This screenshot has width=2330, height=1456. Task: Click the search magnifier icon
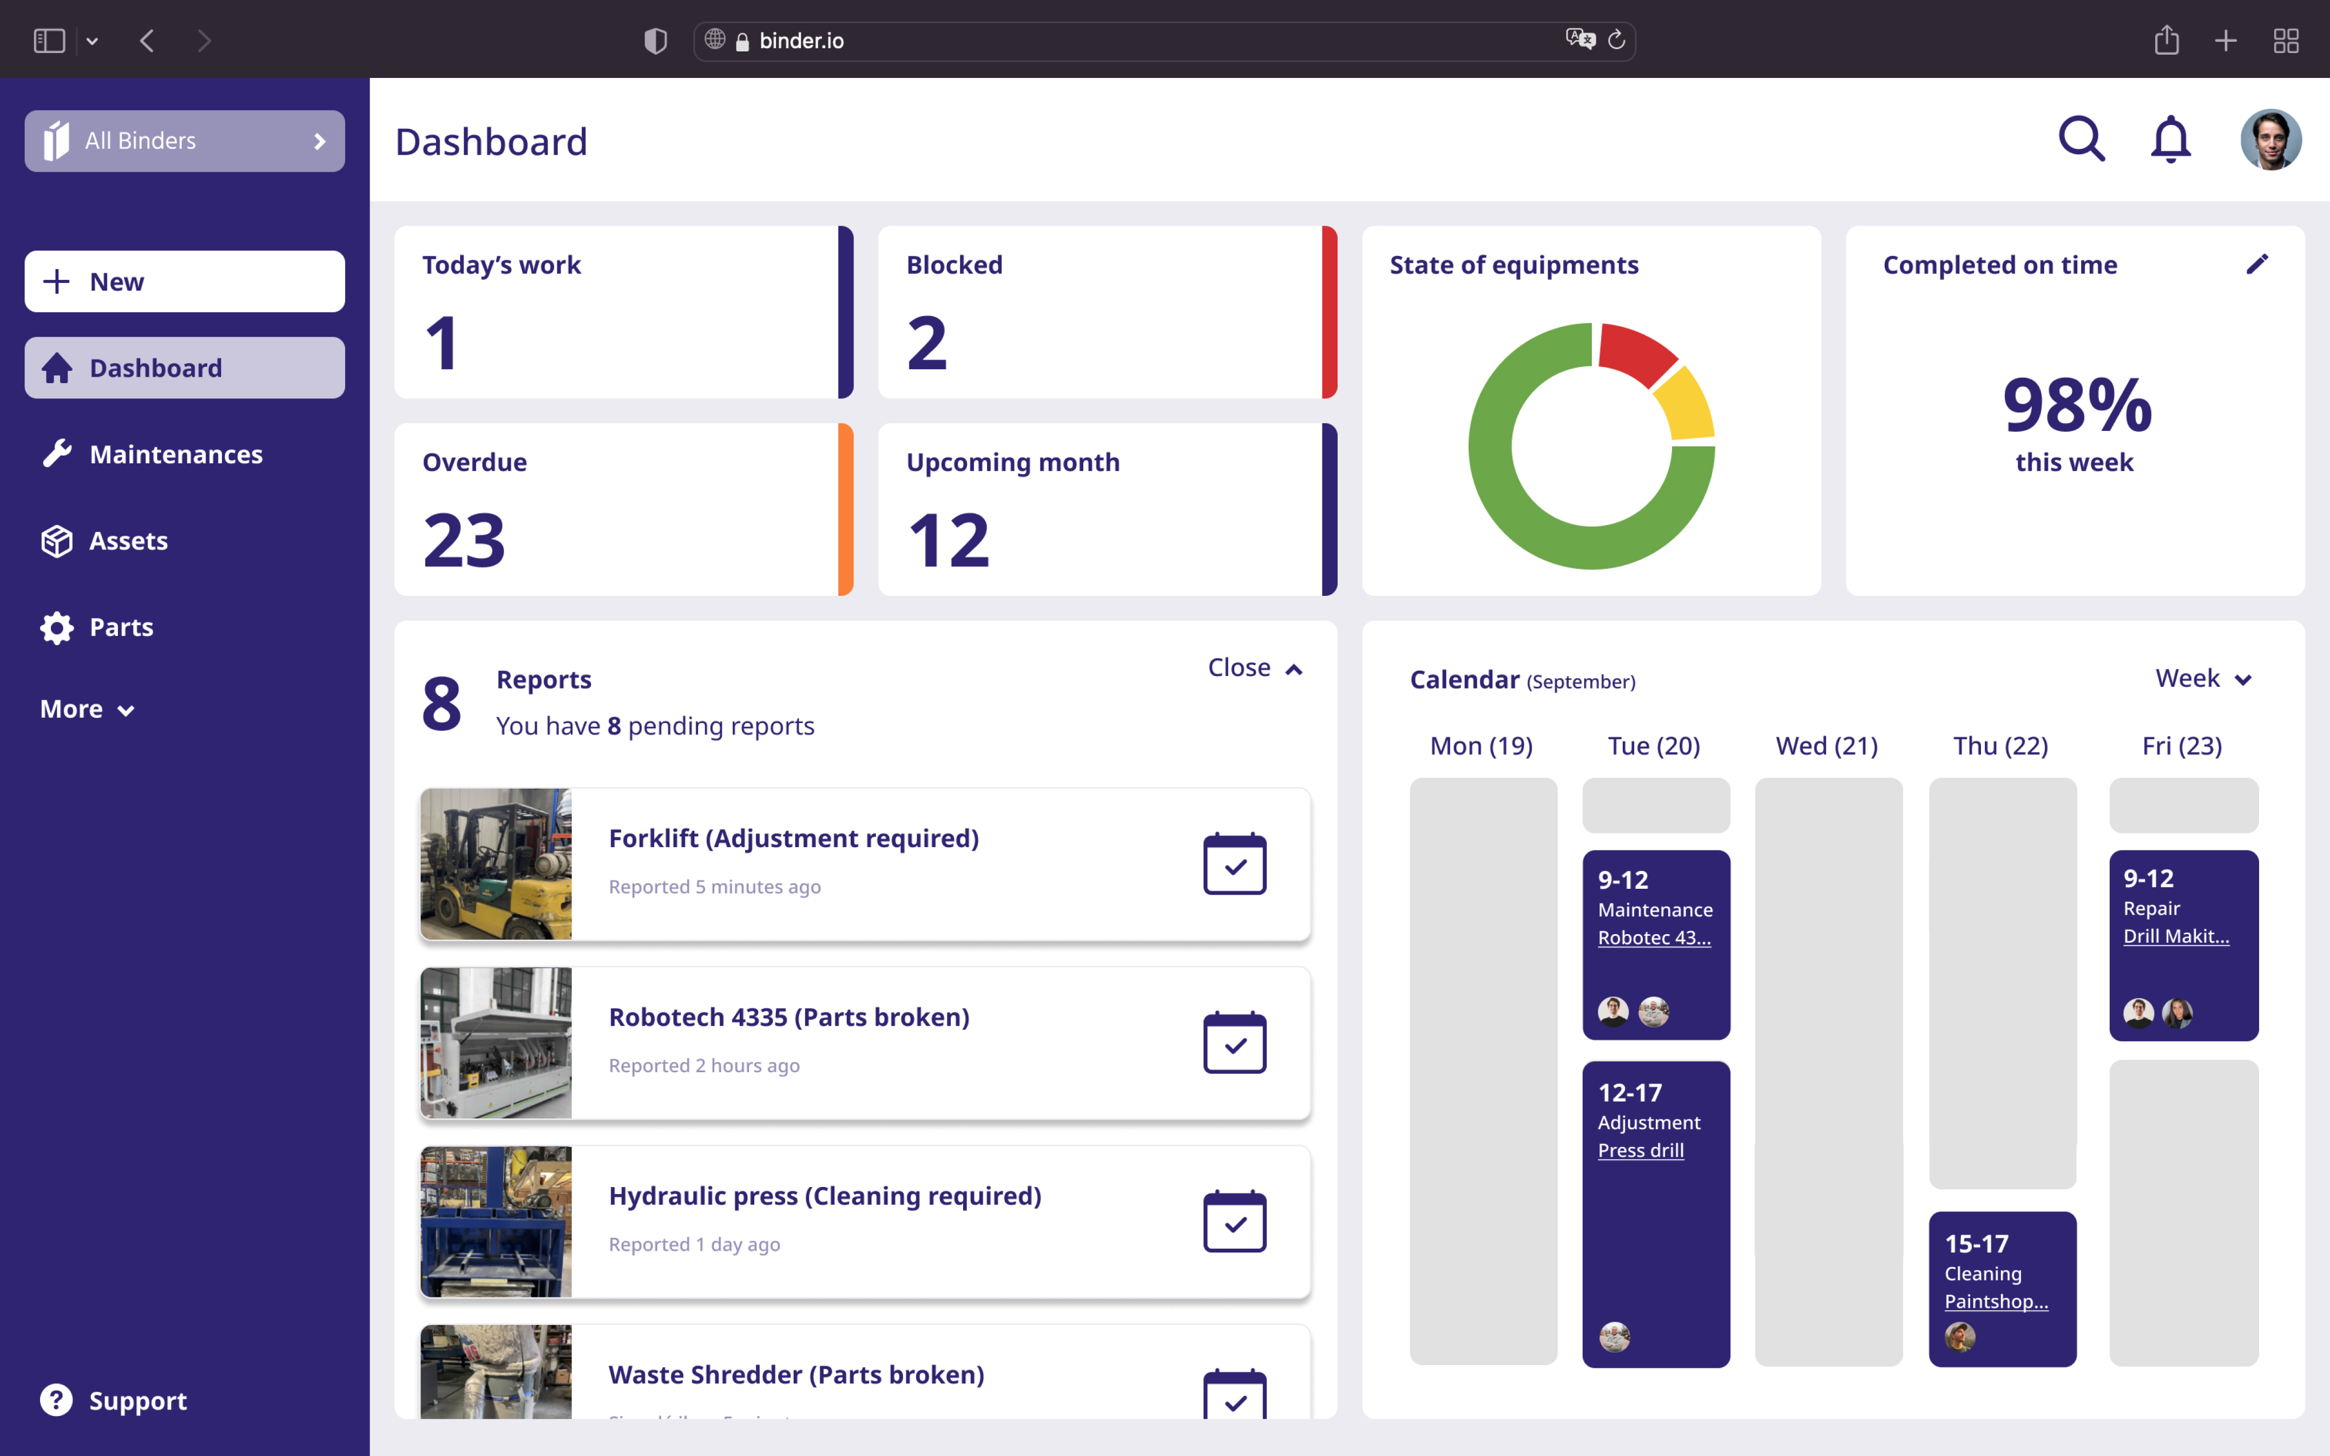pyautogui.click(x=2081, y=139)
